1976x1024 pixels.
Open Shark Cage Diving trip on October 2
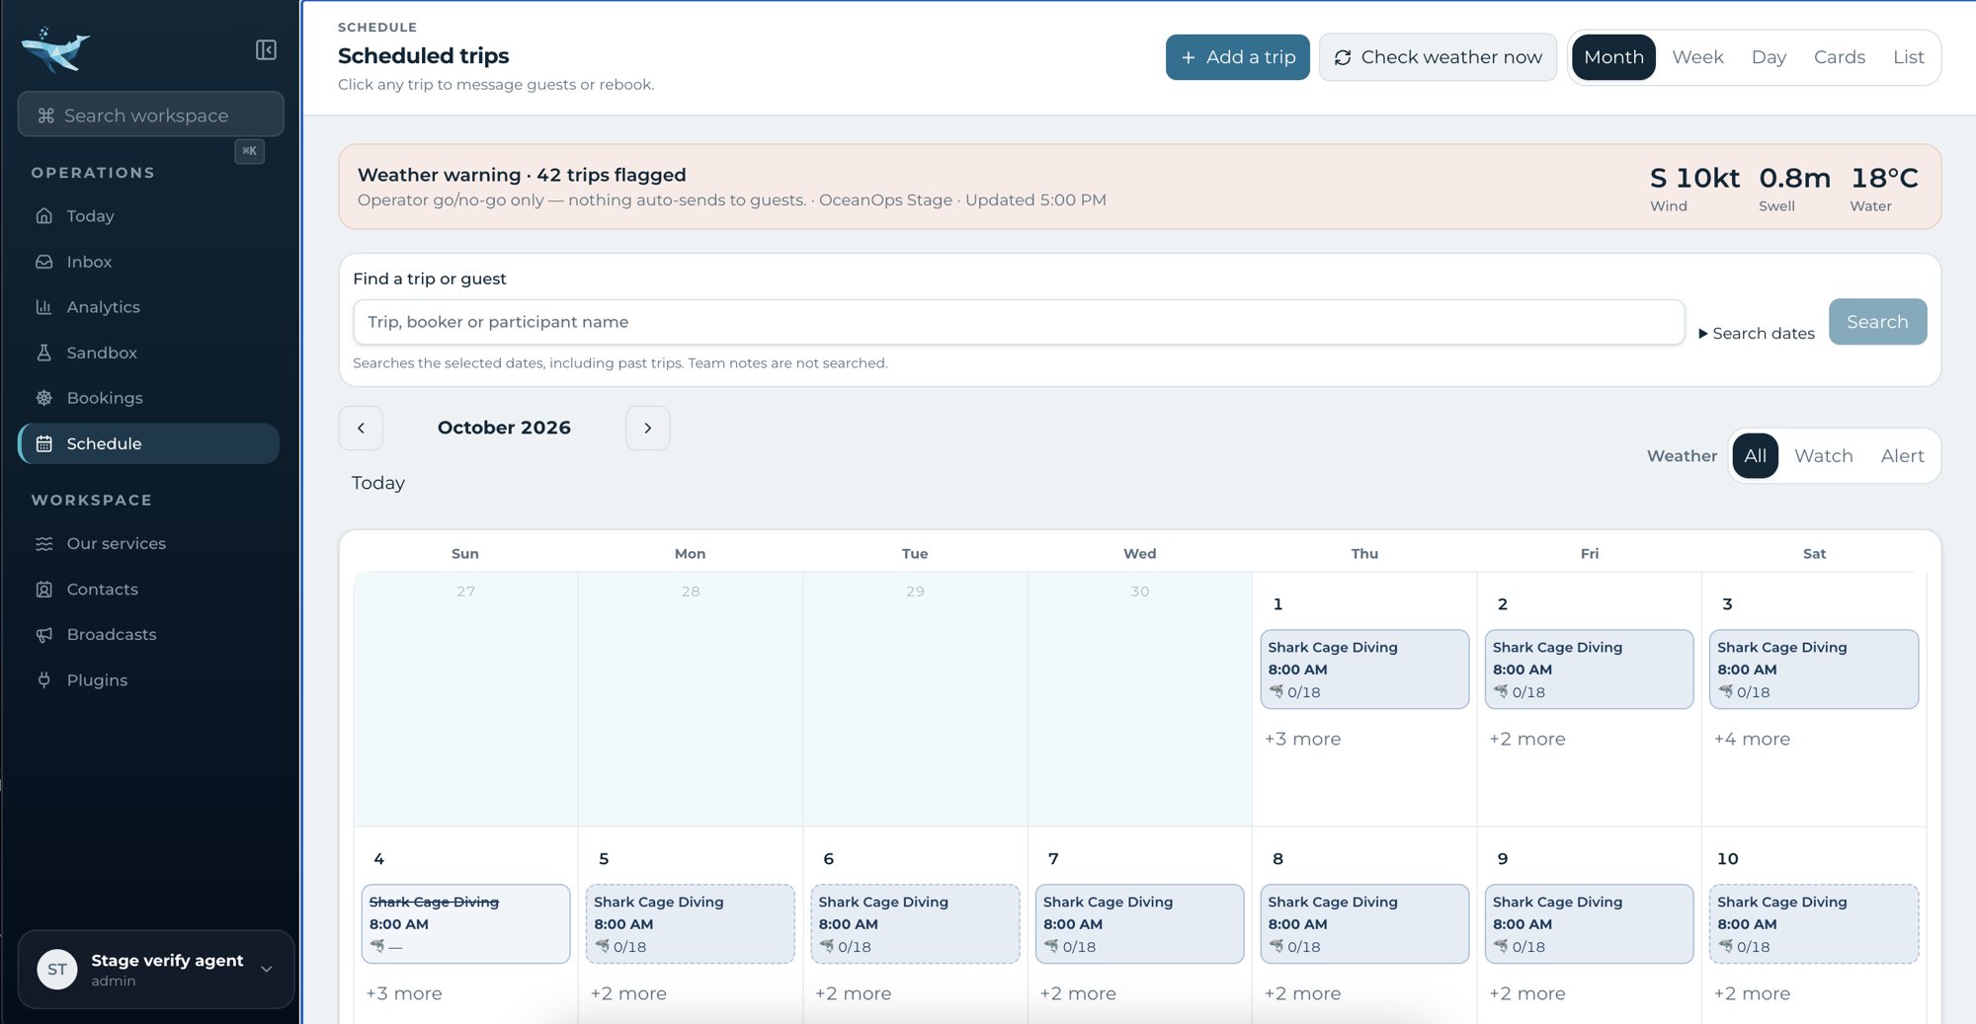[x=1590, y=670]
